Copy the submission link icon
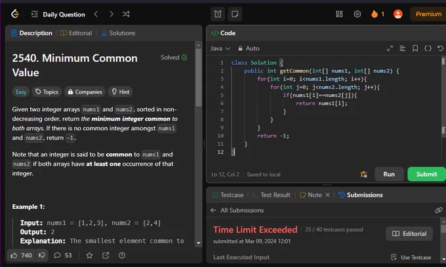This screenshot has width=446, height=267. pos(438,210)
